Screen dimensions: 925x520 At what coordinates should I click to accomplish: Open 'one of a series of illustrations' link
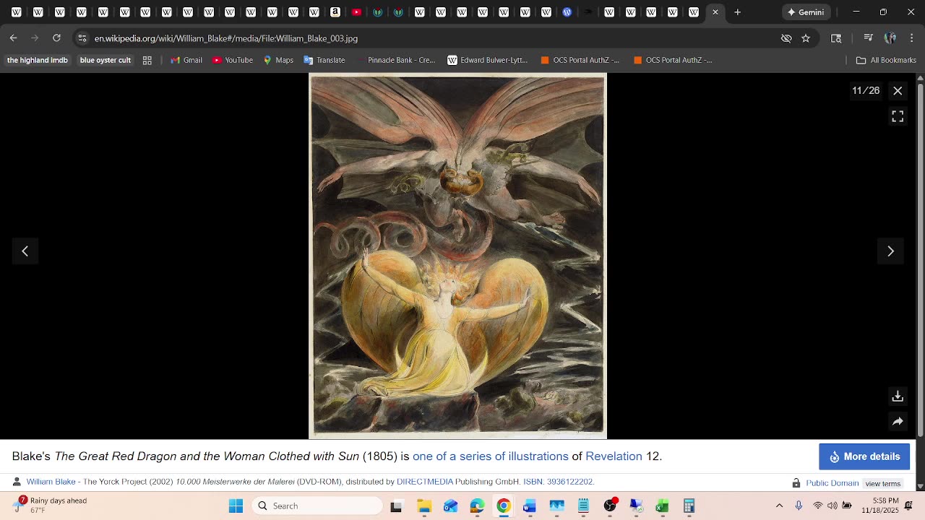tap(491, 456)
